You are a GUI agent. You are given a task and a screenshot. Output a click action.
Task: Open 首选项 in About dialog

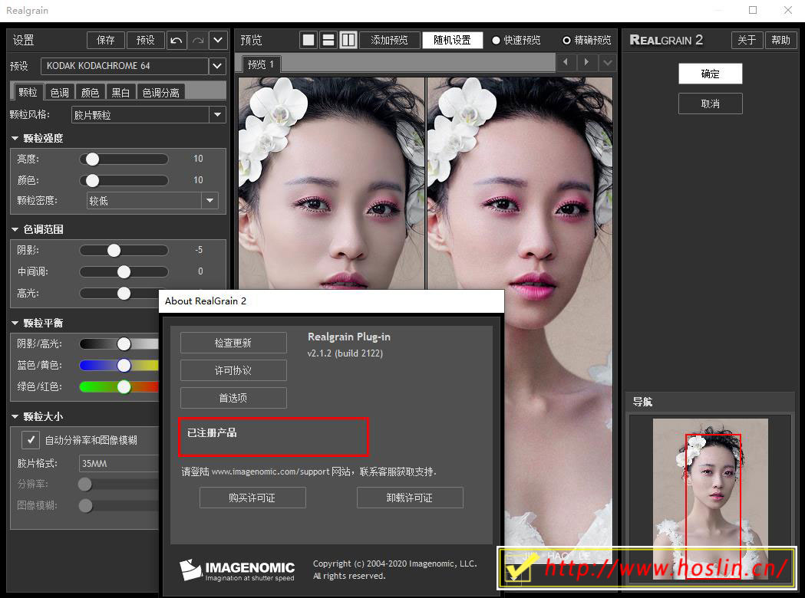tap(233, 398)
